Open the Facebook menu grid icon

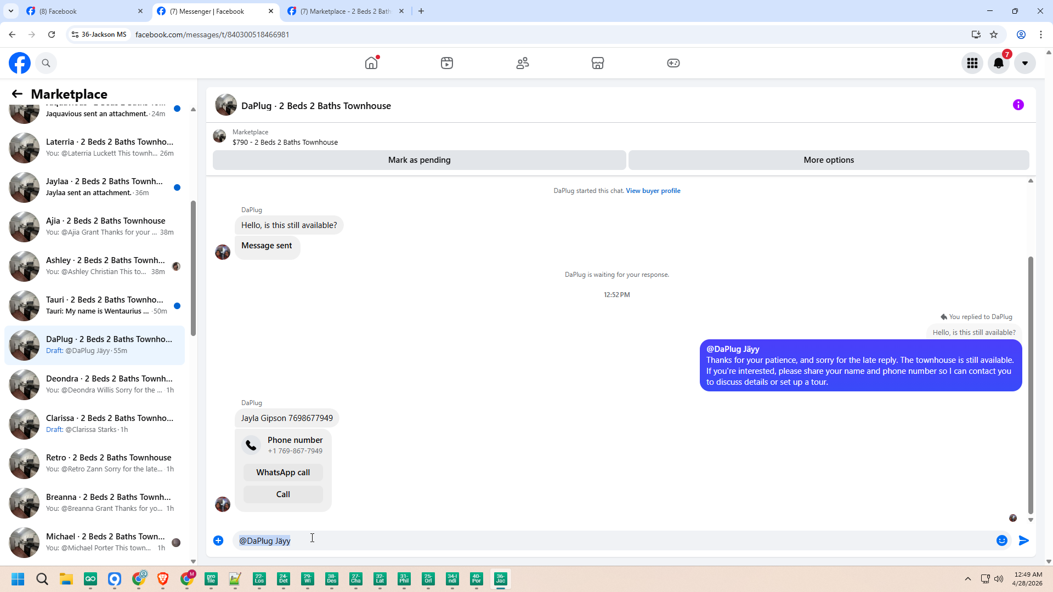click(x=972, y=63)
